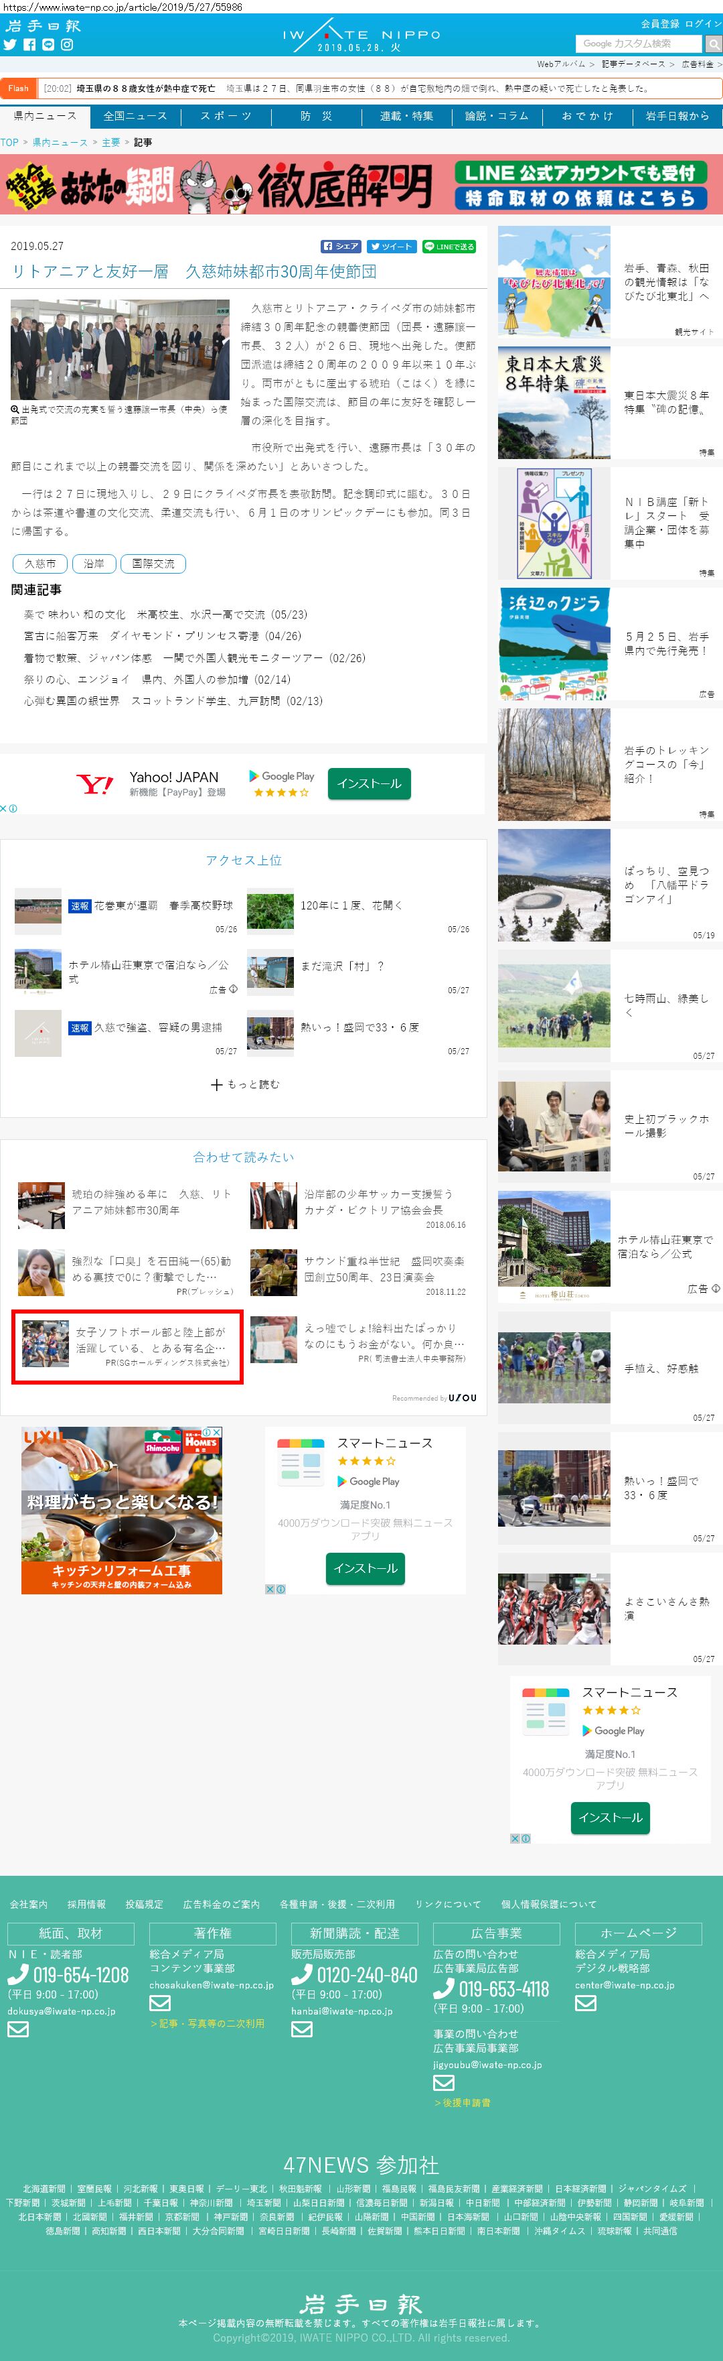This screenshot has height=2361, width=723.
Task: Open 東日本大震災8年特集 thumbnail
Action: pos(554,402)
